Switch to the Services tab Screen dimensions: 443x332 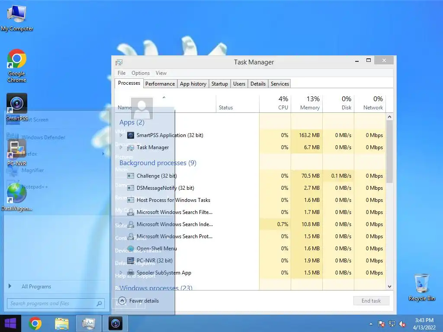280,84
